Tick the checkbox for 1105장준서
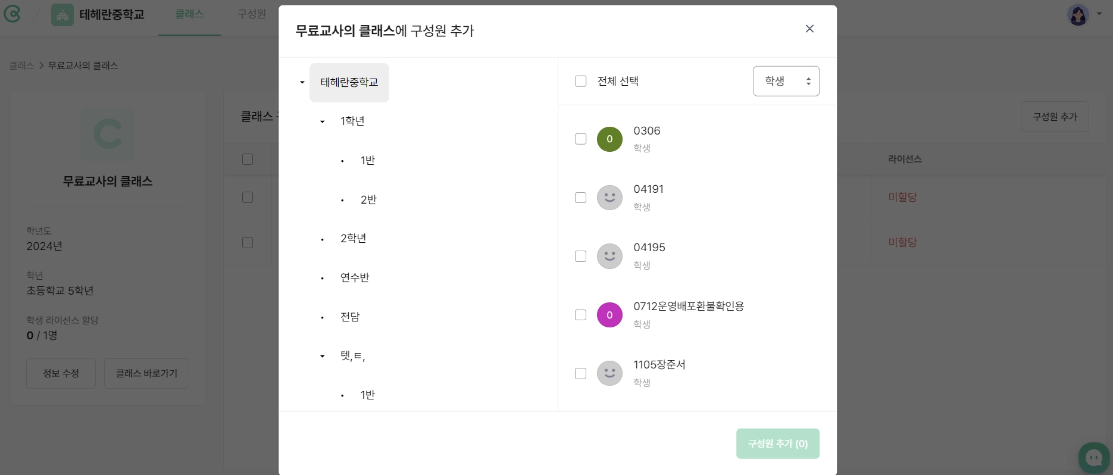This screenshot has width=1113, height=475. 581,374
